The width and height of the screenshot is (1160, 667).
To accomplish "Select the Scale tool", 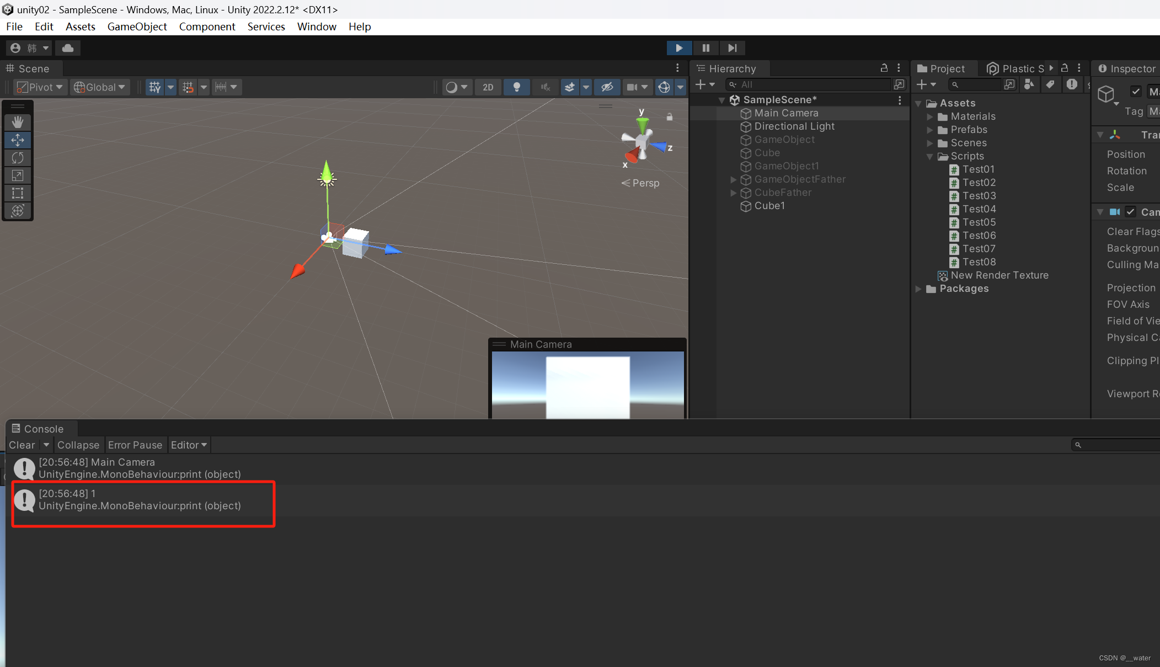I will point(18,175).
